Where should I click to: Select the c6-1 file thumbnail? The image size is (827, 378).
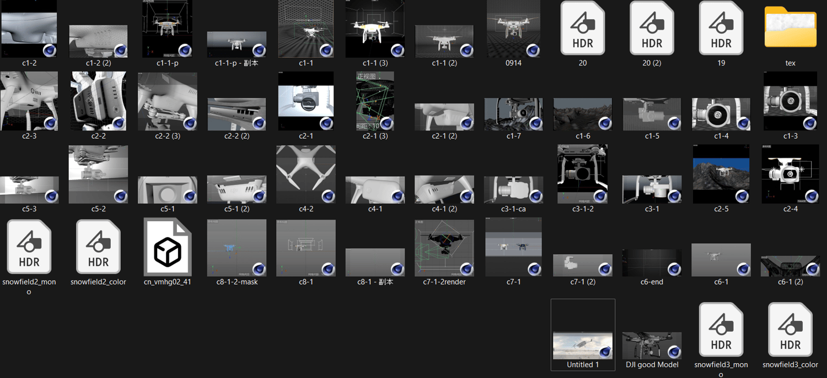coord(721,260)
